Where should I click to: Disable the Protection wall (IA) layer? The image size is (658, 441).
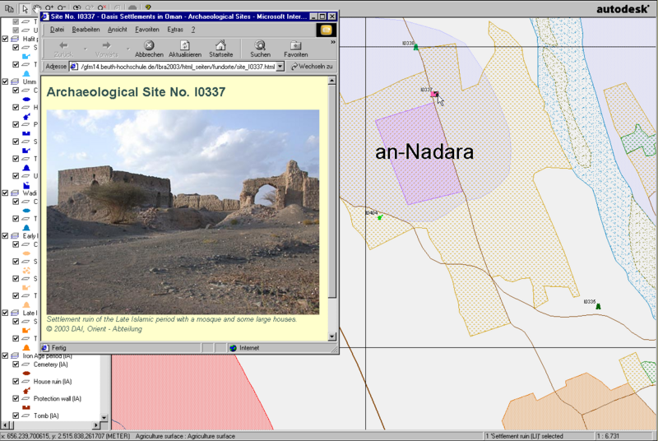(x=16, y=399)
